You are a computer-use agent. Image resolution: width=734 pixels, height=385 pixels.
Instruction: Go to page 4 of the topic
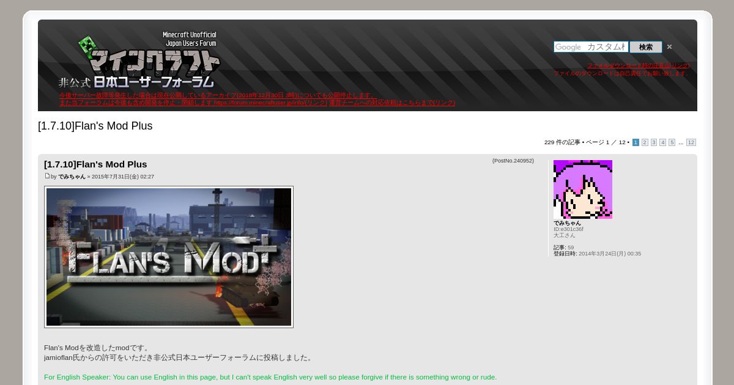(x=662, y=142)
